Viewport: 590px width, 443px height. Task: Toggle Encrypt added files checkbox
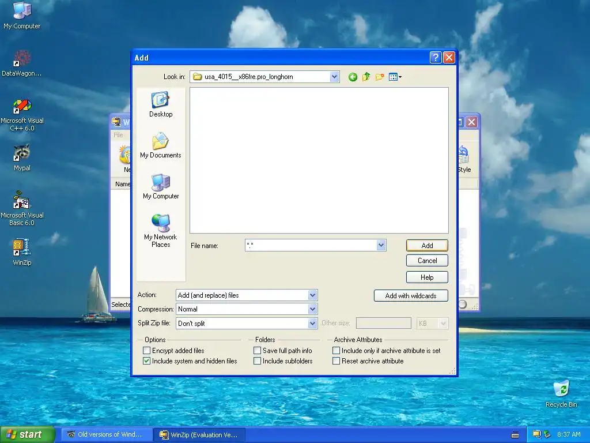(x=147, y=351)
